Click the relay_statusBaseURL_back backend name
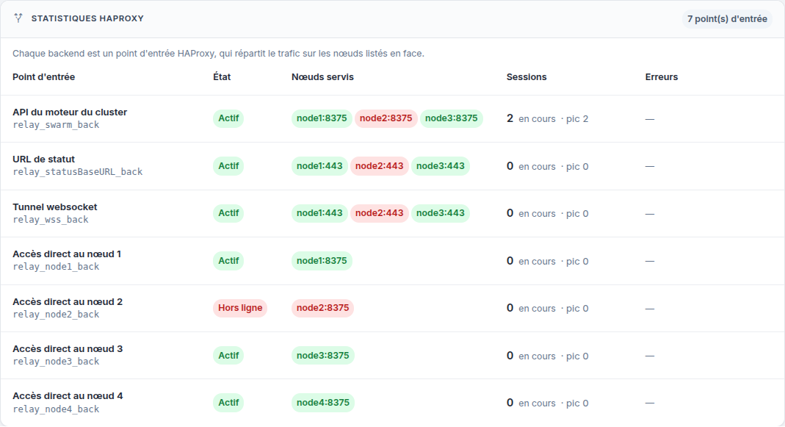The image size is (785, 427). coord(78,172)
